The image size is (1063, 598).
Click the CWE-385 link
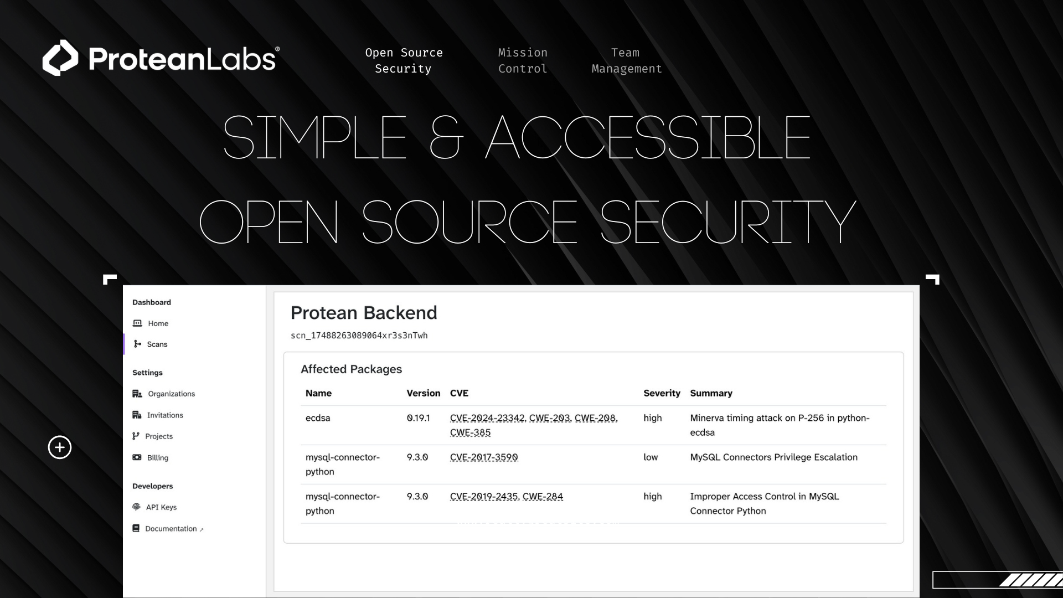click(470, 432)
